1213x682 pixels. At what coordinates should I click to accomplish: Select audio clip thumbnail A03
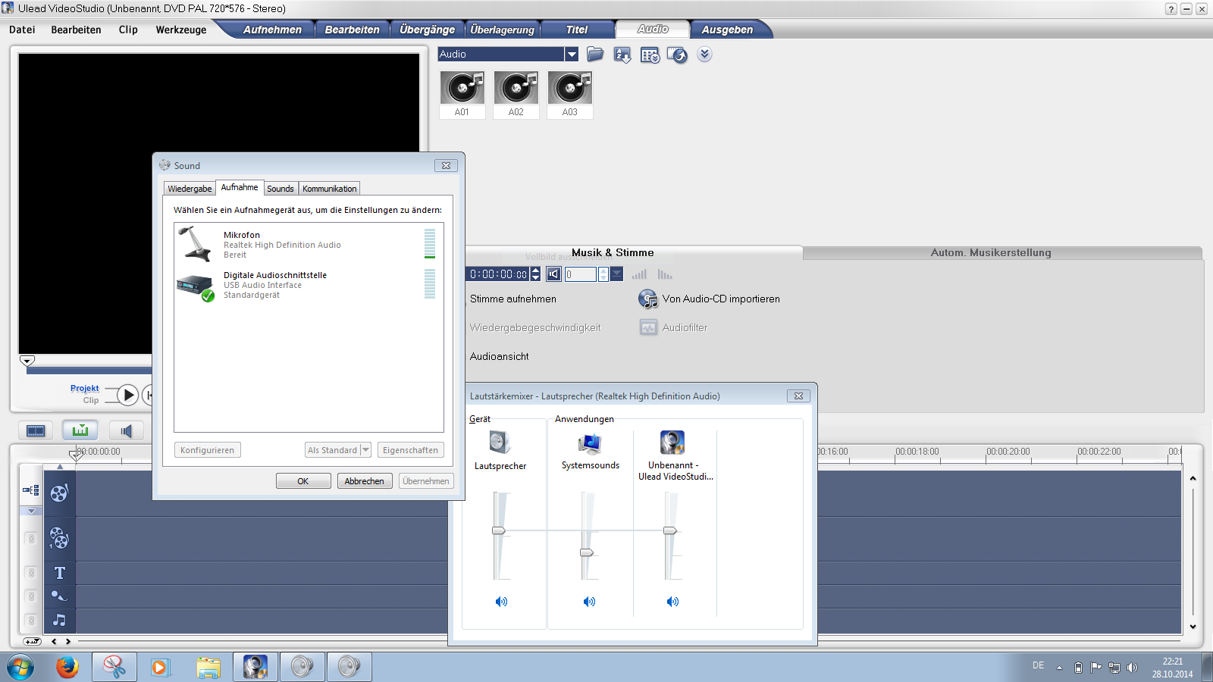570,94
